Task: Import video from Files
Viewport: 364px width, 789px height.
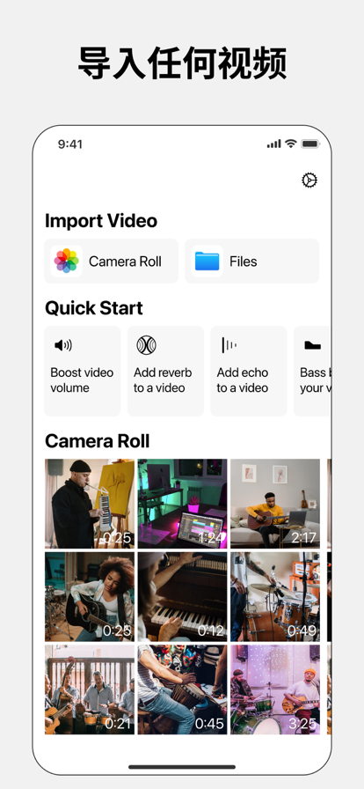Action: tap(251, 262)
